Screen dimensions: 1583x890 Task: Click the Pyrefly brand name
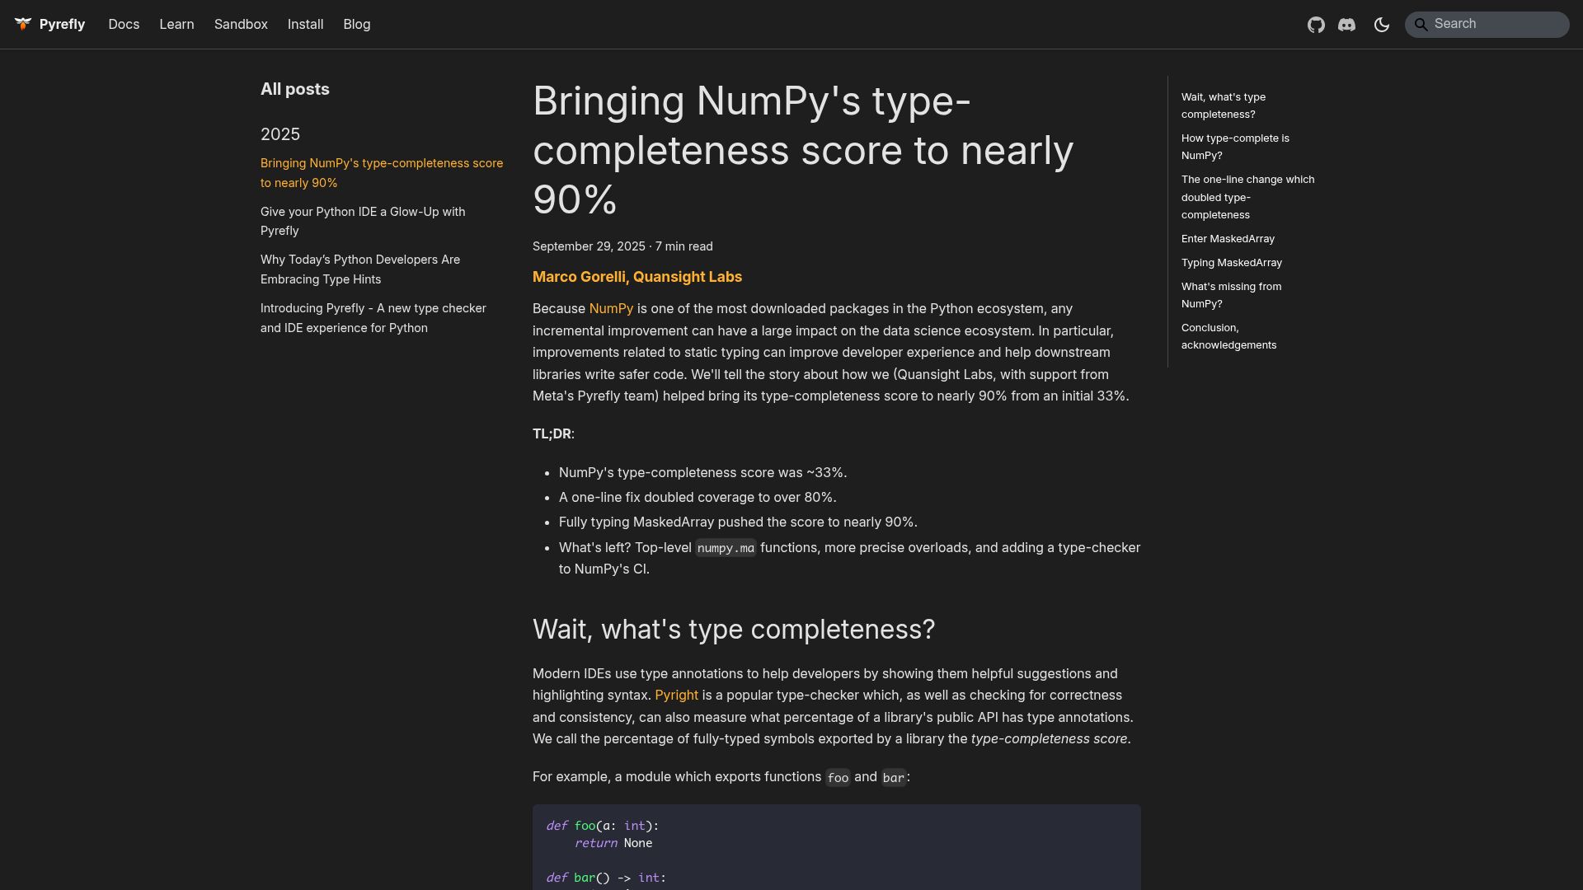point(62,25)
